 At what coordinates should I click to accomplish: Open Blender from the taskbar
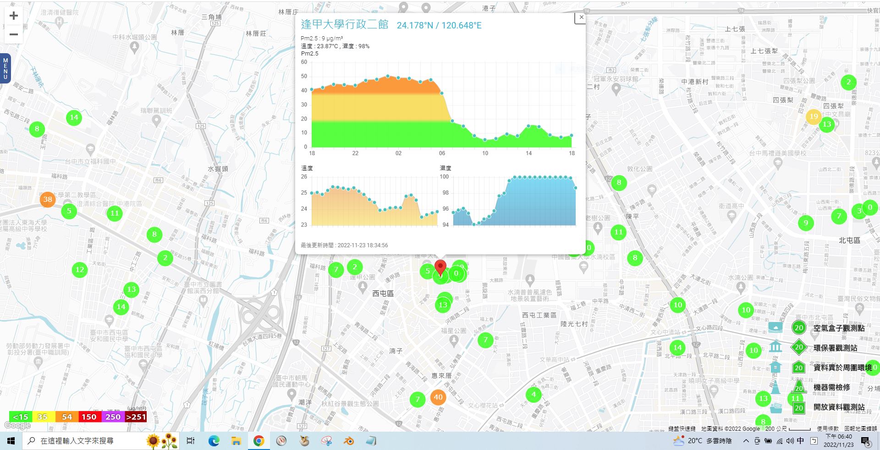point(349,441)
